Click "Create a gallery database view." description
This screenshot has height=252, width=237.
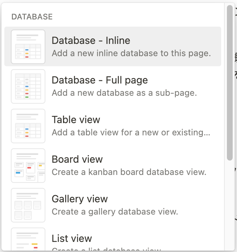pos(115,212)
